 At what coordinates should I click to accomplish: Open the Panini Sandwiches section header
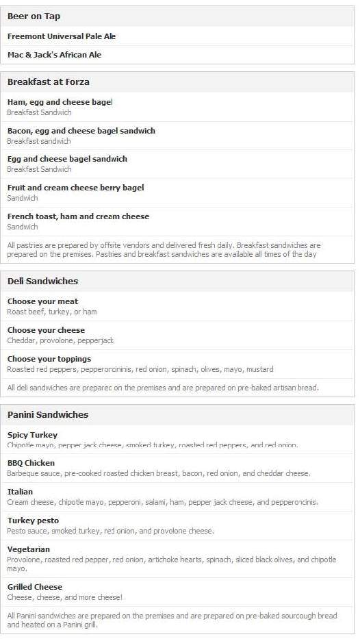[x=177, y=415]
